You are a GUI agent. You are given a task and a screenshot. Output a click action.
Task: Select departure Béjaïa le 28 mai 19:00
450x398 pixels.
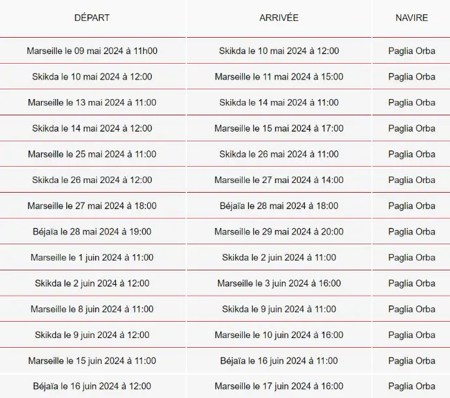tap(92, 232)
